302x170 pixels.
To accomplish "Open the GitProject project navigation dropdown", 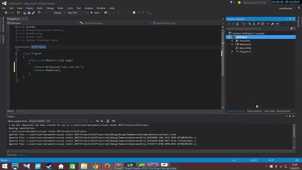I will [43, 23].
